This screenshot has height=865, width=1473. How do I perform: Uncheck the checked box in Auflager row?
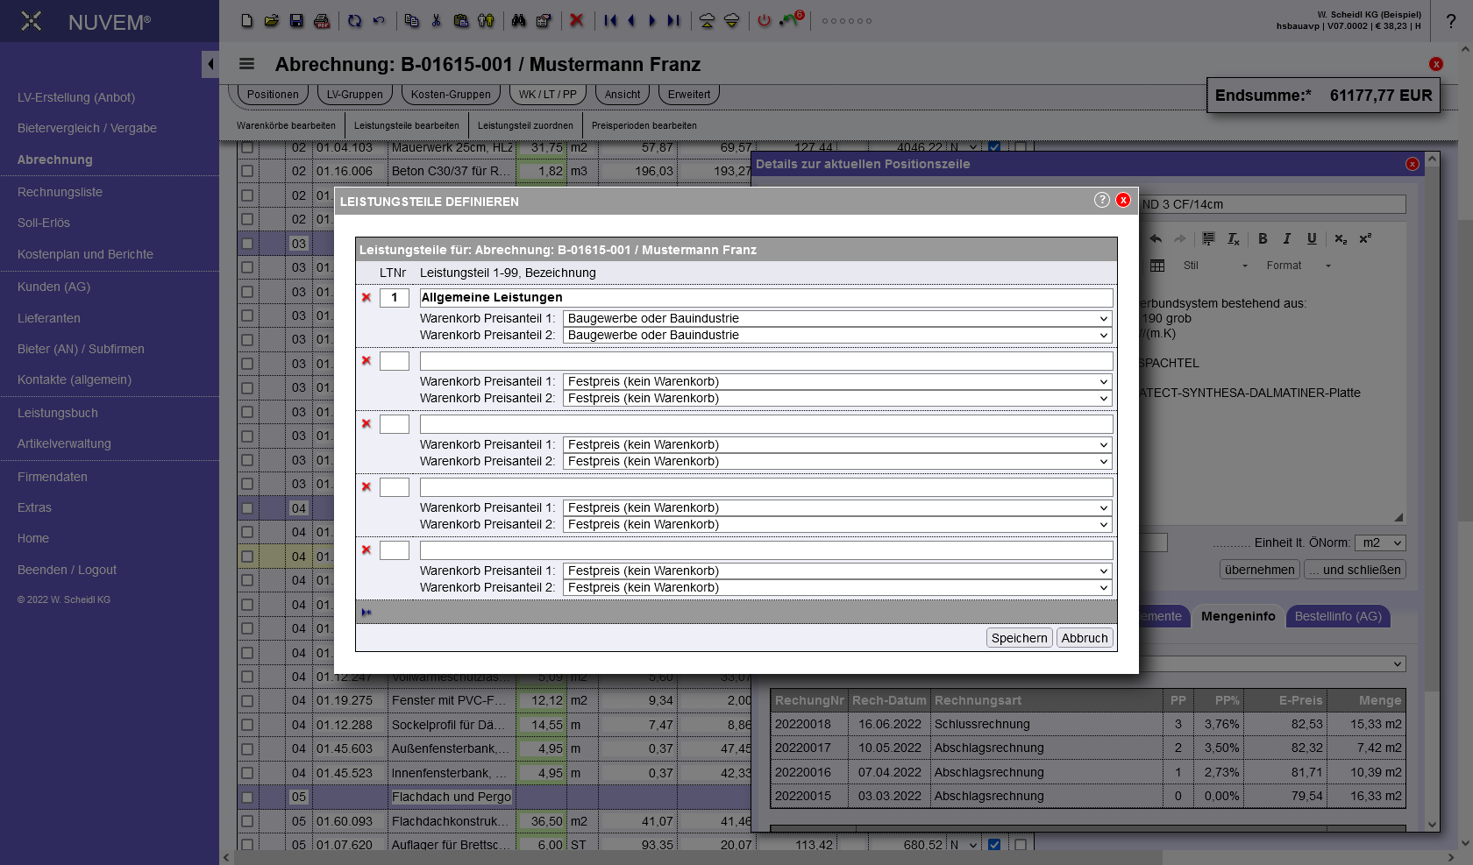click(x=994, y=845)
